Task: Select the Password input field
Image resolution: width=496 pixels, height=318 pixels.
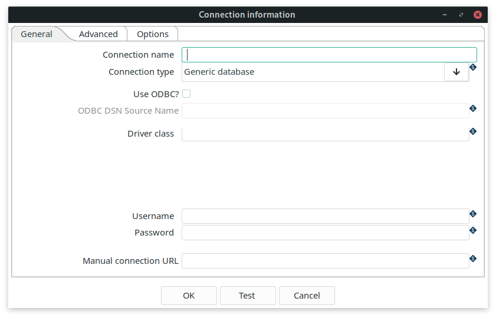Action: click(x=325, y=233)
